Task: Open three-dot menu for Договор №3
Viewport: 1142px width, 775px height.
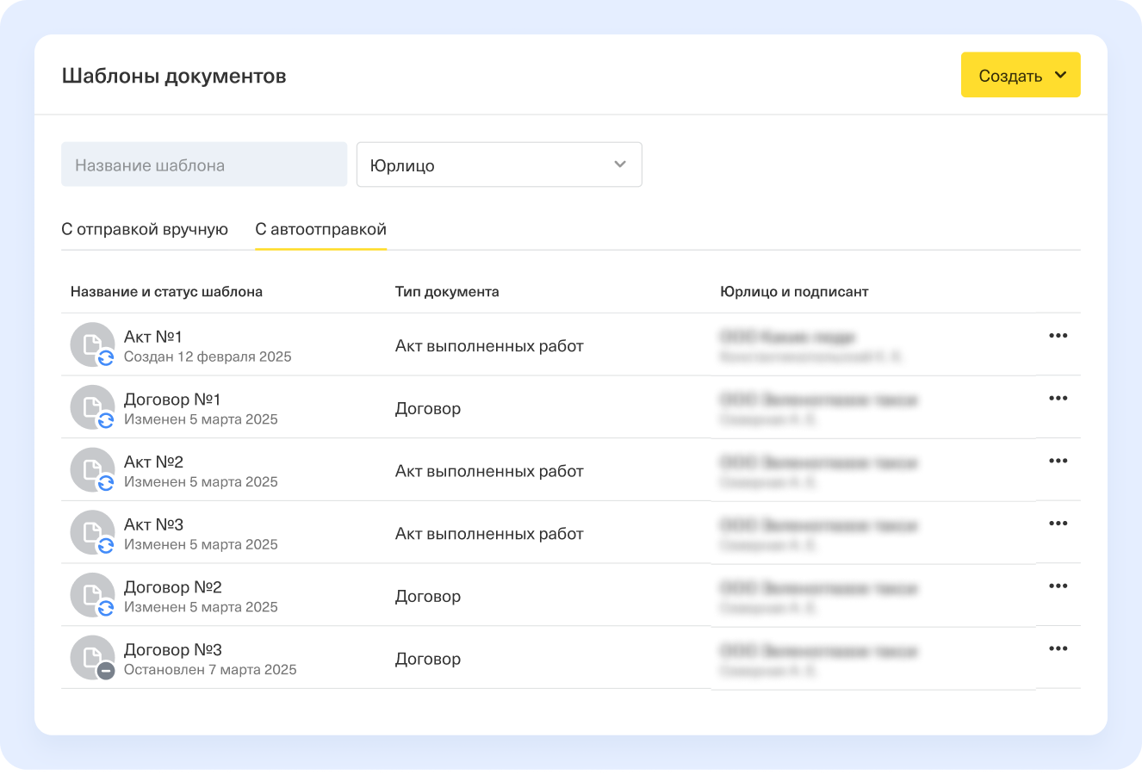Action: 1058,648
